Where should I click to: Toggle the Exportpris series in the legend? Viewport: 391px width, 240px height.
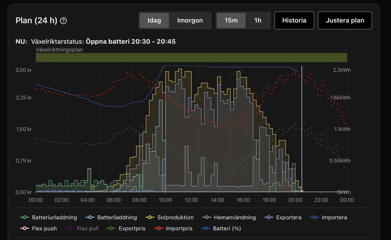(126, 229)
